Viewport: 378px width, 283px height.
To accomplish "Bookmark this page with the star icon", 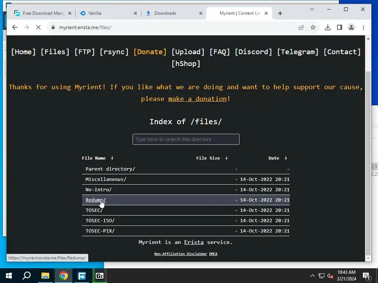I will coord(313,27).
